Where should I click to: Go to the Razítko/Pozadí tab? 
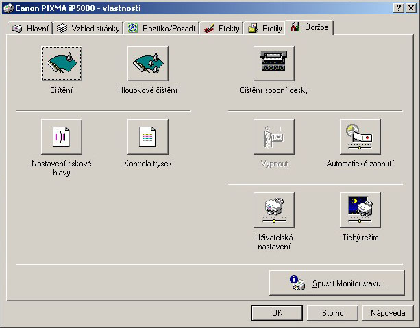click(x=162, y=29)
